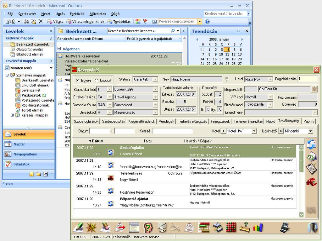Click the red and green grid occupancy icon
The width and height of the screenshot is (322, 241).
(231, 227)
